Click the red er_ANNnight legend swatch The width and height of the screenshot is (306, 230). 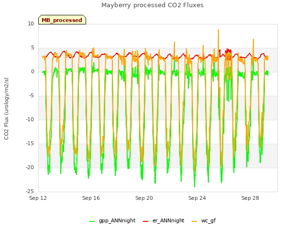pyautogui.click(x=145, y=221)
